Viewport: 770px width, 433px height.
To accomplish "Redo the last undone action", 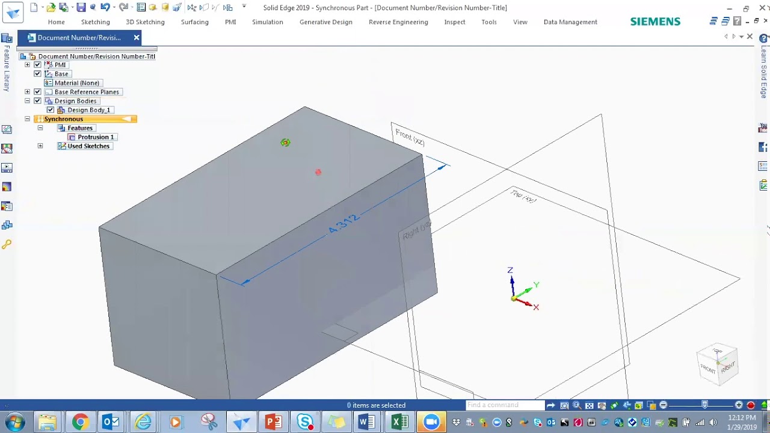I will [x=123, y=8].
